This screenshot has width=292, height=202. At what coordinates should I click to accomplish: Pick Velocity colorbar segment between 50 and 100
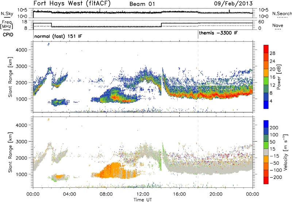pyautogui.click(x=266, y=138)
